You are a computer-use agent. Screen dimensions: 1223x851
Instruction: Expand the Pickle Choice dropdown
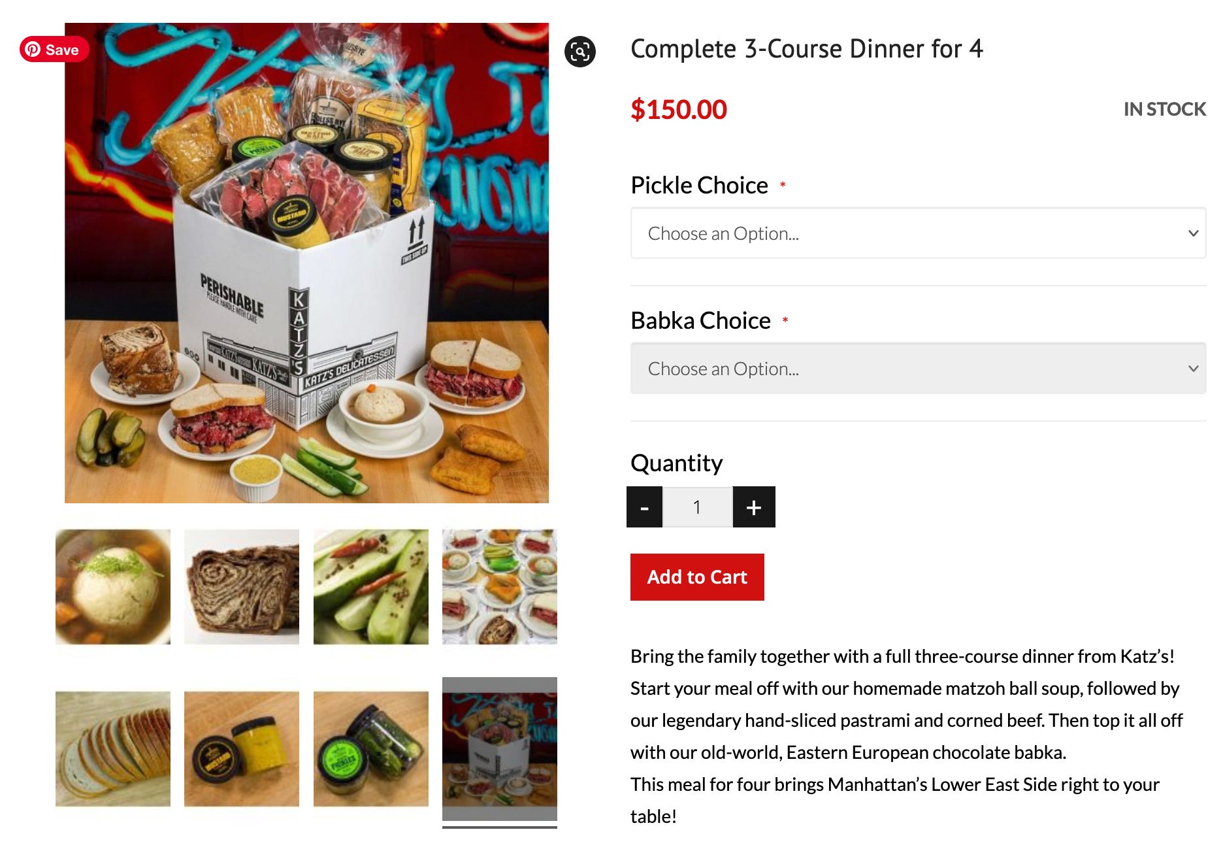918,233
